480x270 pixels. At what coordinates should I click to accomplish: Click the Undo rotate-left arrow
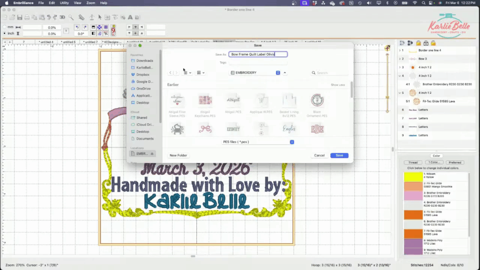click(x=77, y=27)
